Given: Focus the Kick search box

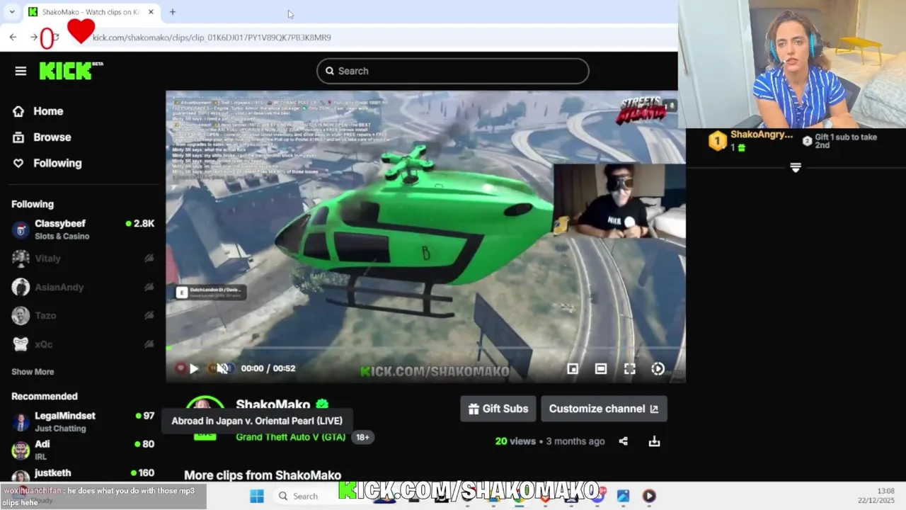Looking at the screenshot, I should (453, 71).
